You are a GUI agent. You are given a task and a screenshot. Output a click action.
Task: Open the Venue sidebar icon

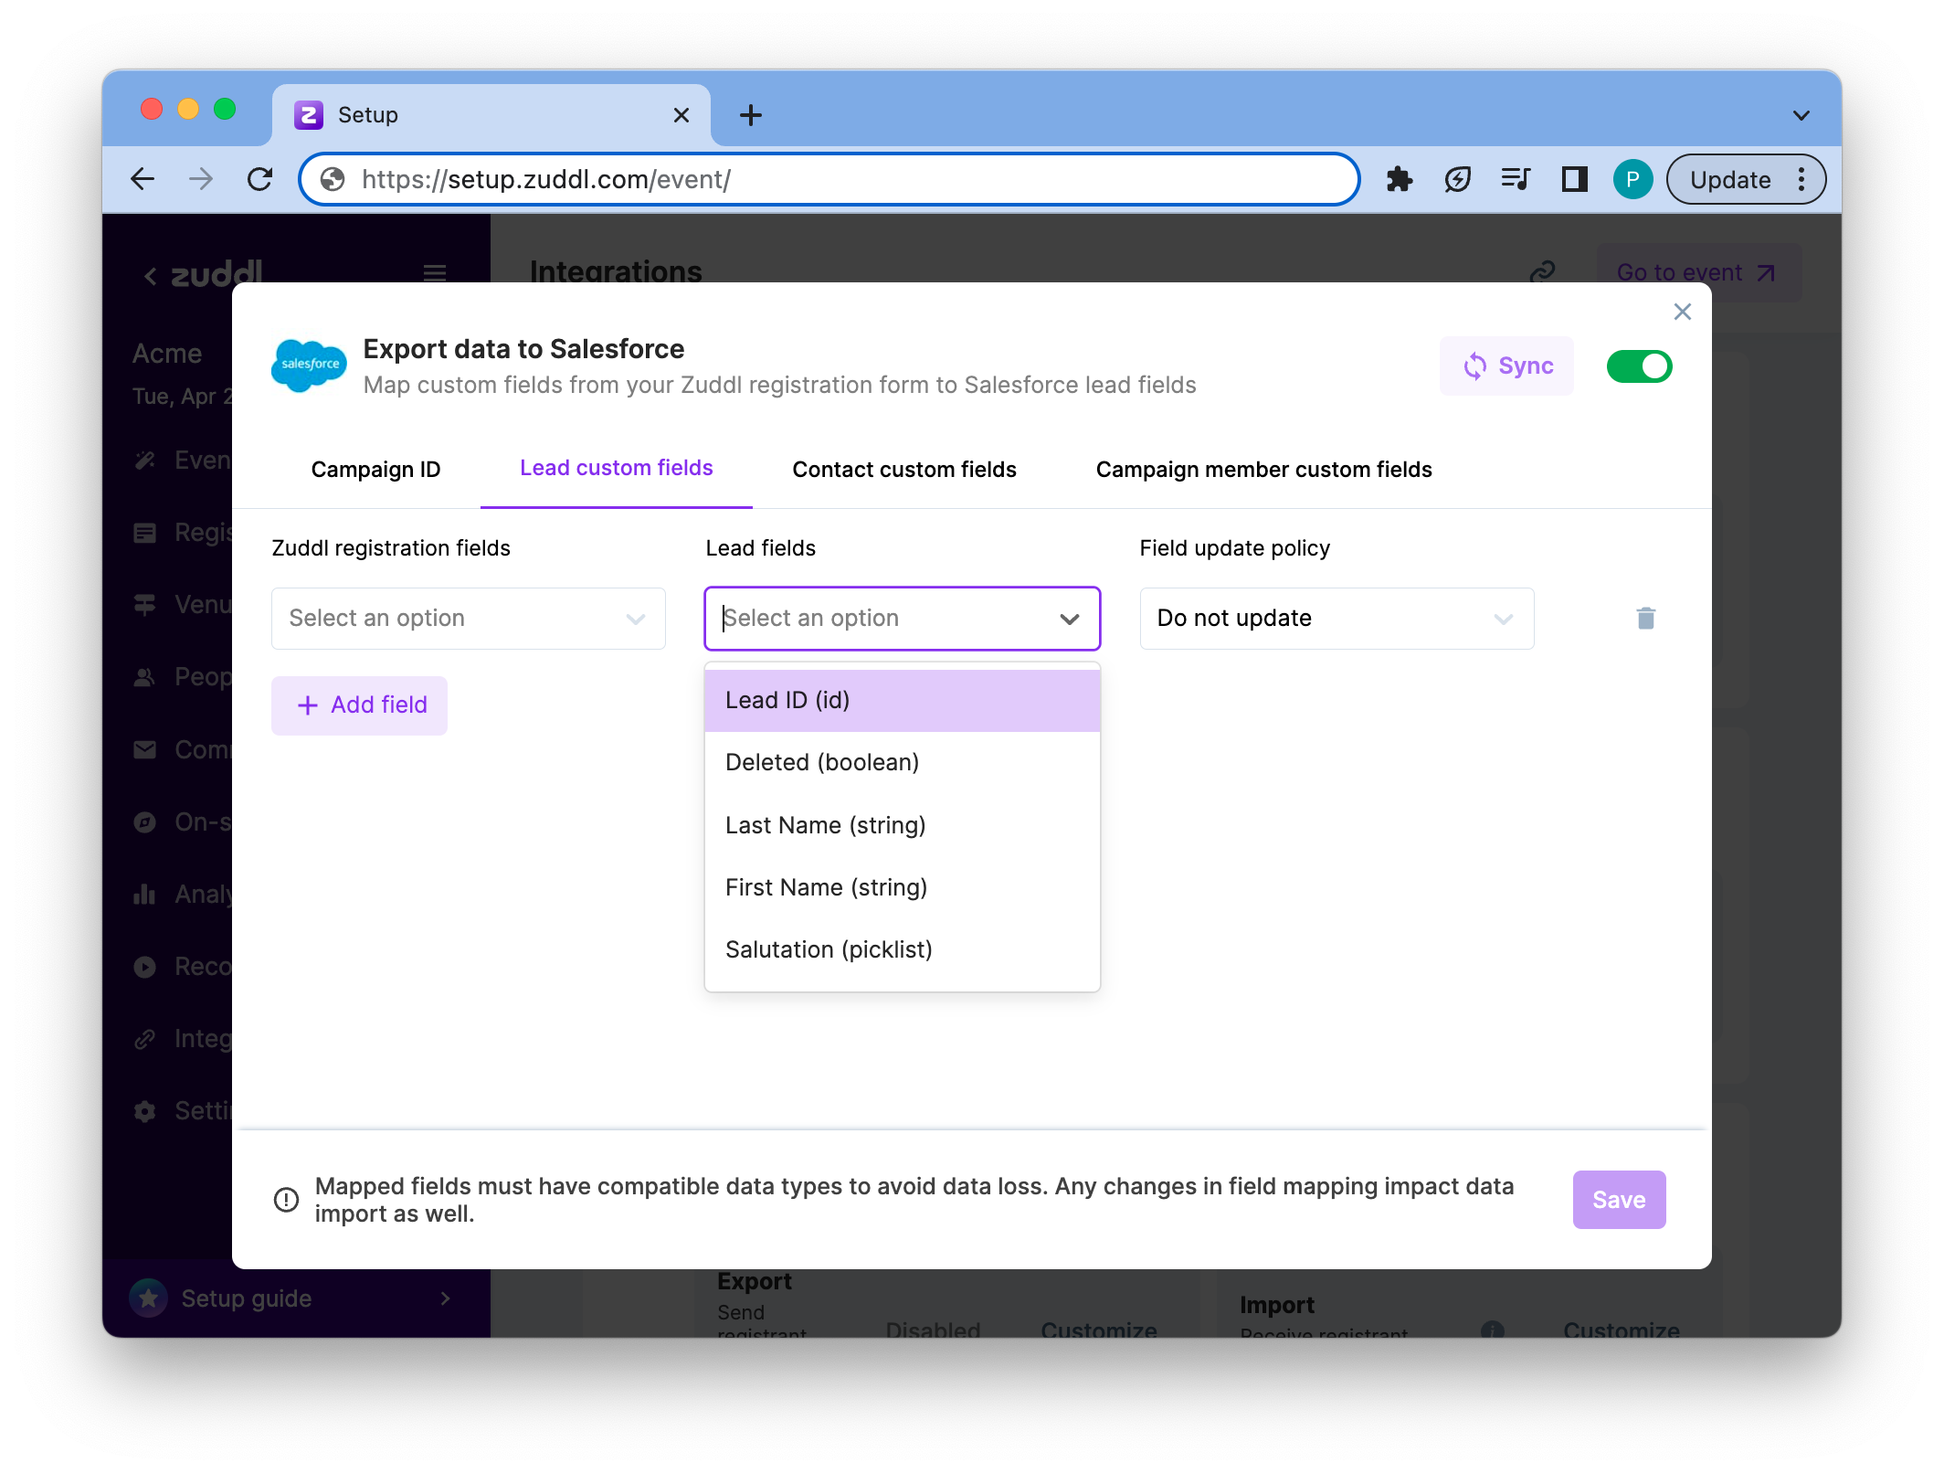pos(145,605)
